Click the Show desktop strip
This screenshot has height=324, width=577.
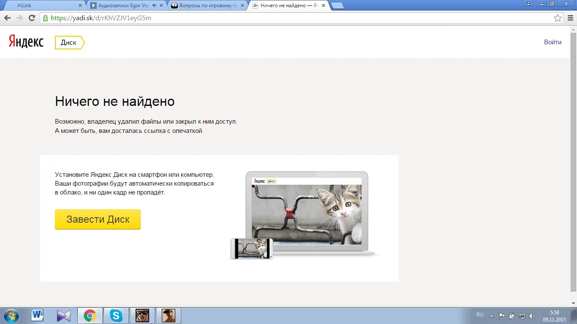(x=574, y=316)
